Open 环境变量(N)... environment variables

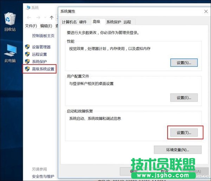[178, 150]
